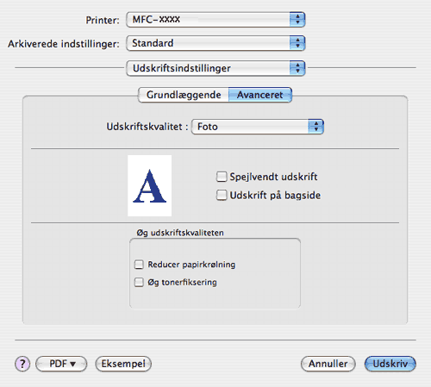Toggle Udskrift på bagside checkbox
Viewport: 431px width, 387px height.
click(x=222, y=195)
